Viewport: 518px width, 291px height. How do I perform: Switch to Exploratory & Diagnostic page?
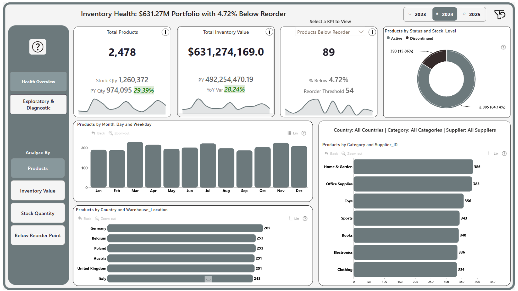click(38, 105)
